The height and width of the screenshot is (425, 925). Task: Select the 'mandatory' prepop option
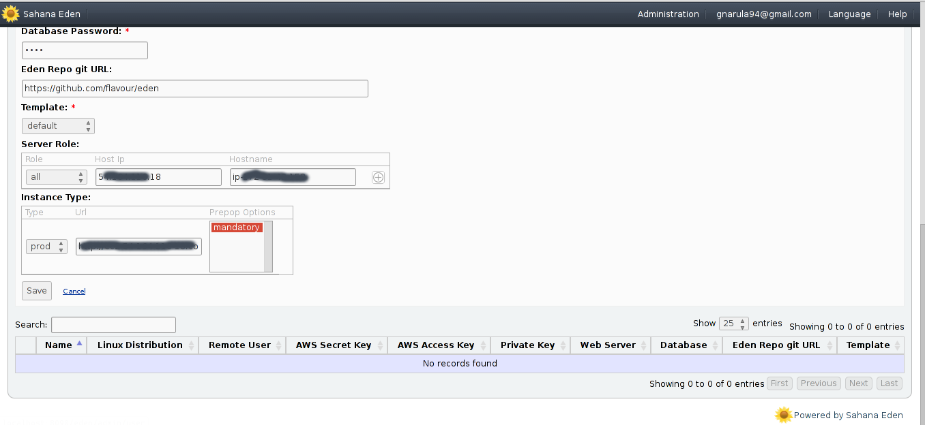click(x=236, y=227)
